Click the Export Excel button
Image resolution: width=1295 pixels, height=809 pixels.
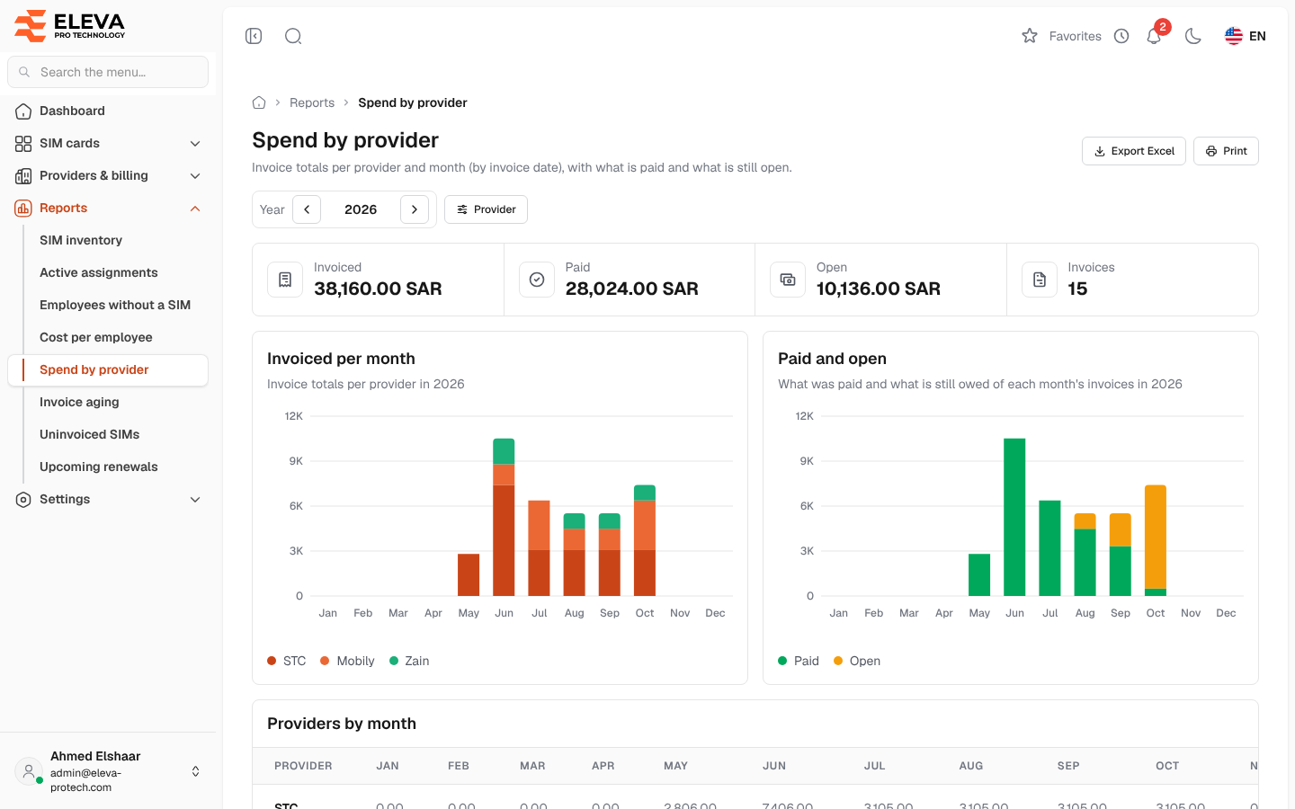pyautogui.click(x=1134, y=151)
